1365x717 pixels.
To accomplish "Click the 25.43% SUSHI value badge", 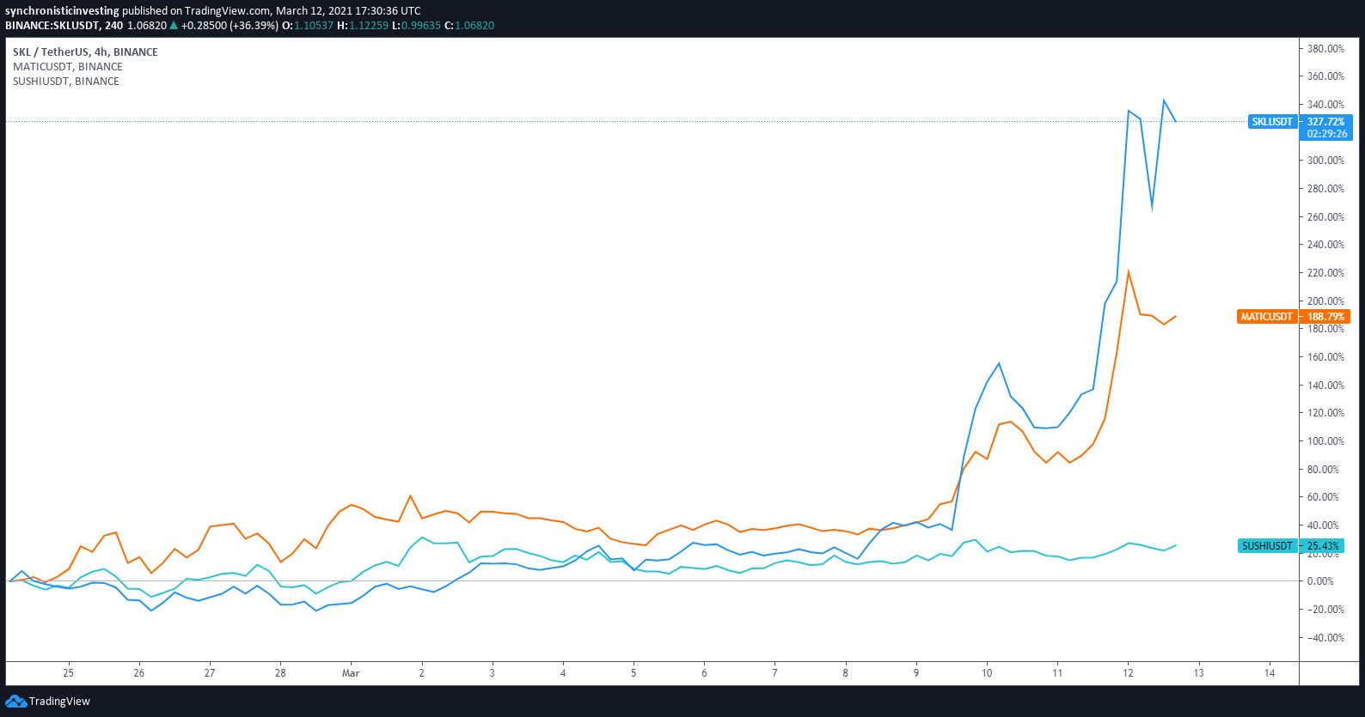I will [1323, 546].
